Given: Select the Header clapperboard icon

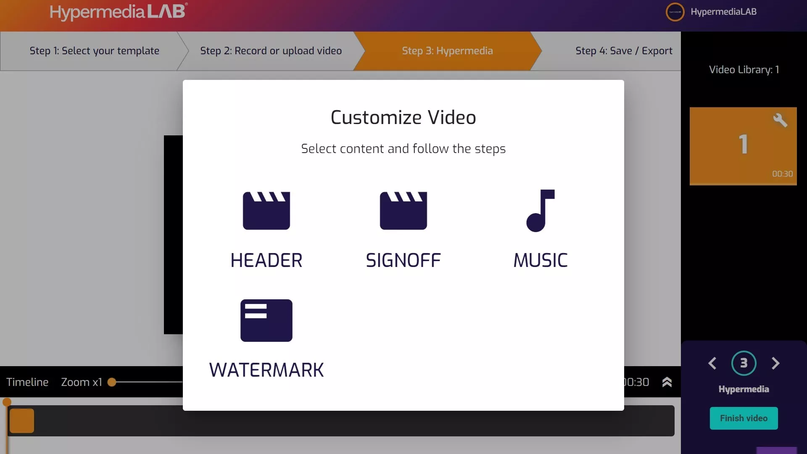Looking at the screenshot, I should [266, 211].
